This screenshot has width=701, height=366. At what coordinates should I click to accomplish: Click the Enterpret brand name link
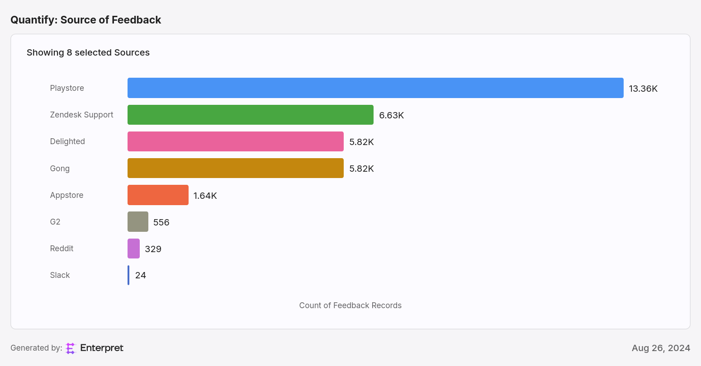click(102, 348)
